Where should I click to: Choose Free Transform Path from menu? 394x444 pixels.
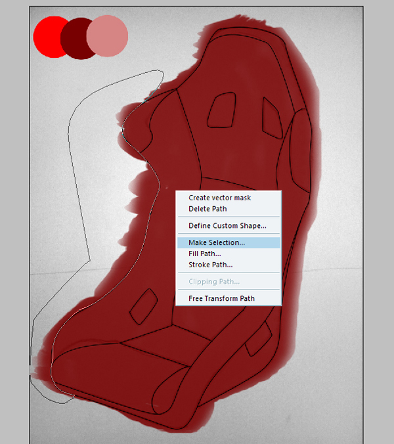pos(229,298)
